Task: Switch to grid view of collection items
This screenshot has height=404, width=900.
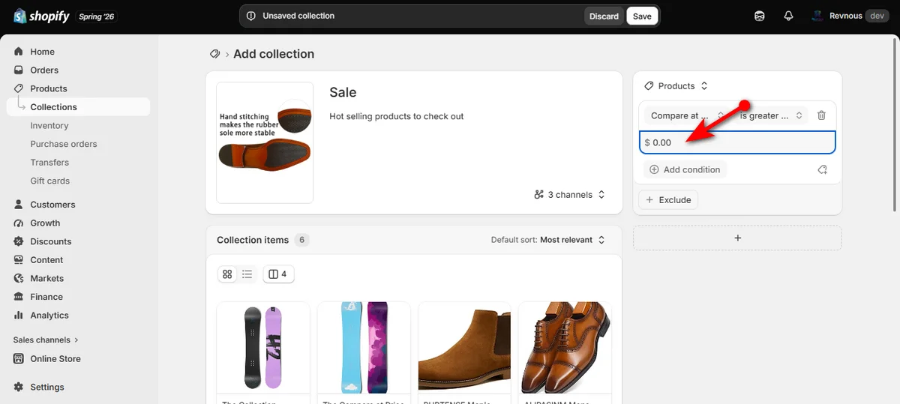Action: tap(228, 274)
